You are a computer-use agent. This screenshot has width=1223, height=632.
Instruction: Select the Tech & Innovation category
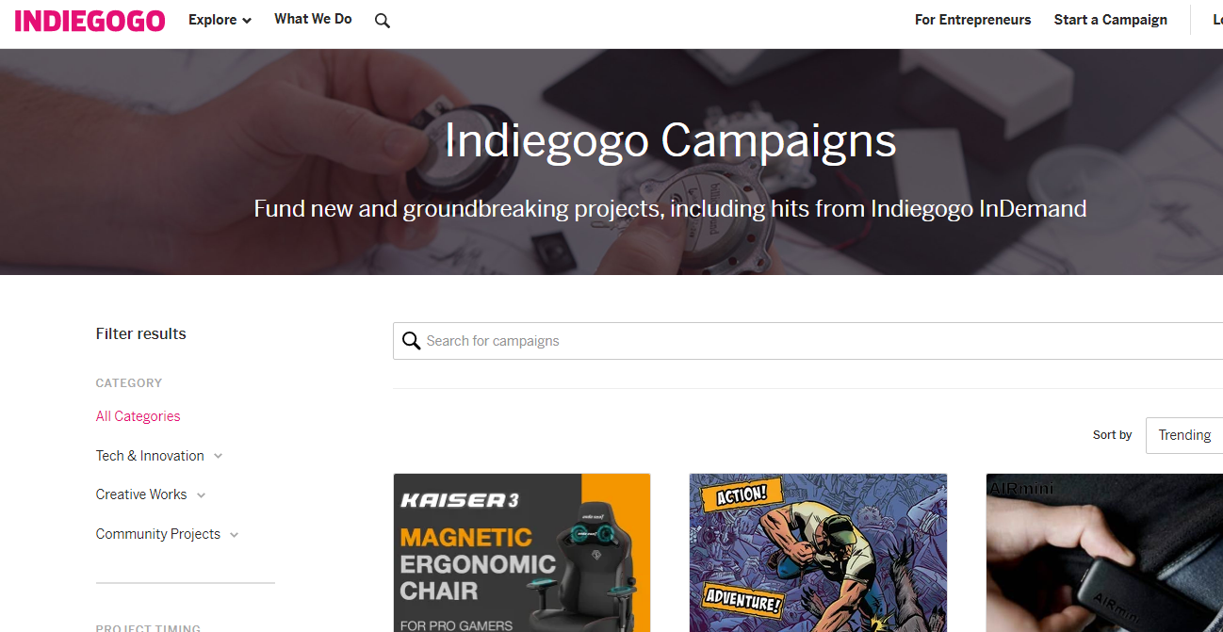click(150, 456)
